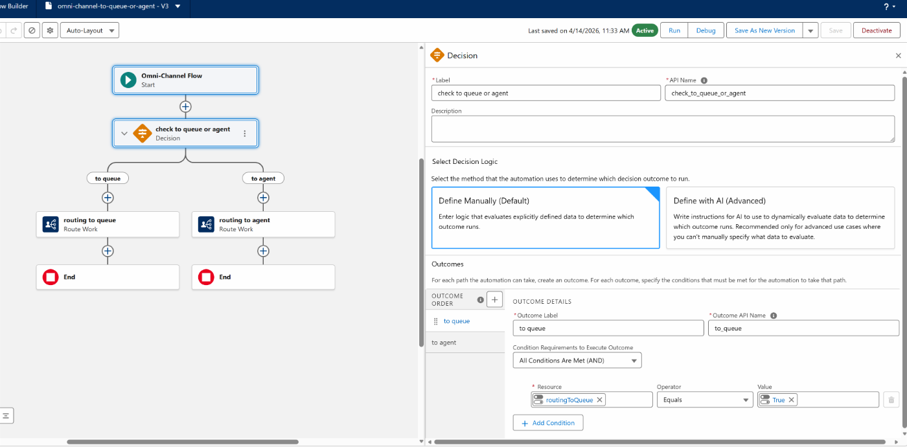
Task: Expand the arrow beside Save As New Version
Action: pyautogui.click(x=810, y=30)
